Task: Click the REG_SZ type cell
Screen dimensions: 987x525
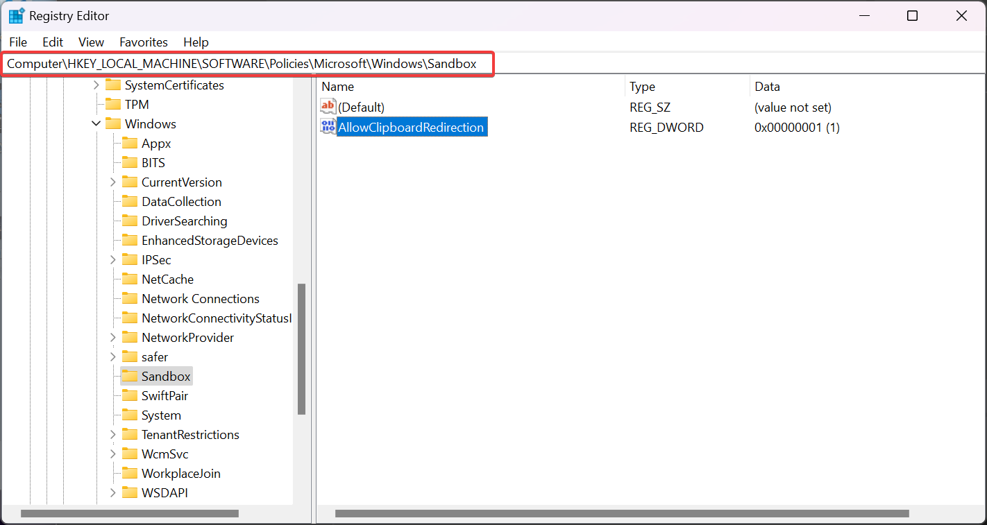Action: (x=650, y=107)
